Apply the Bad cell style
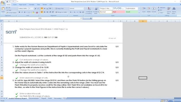Screen dimensions: 181x102 pyautogui.click(x=118, y=12)
